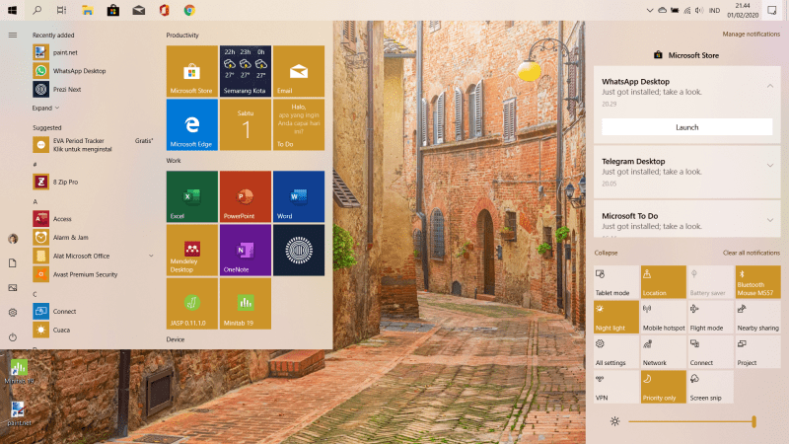This screenshot has height=444, width=789.
Task: Turn off the Night light quick action
Action: click(x=615, y=316)
